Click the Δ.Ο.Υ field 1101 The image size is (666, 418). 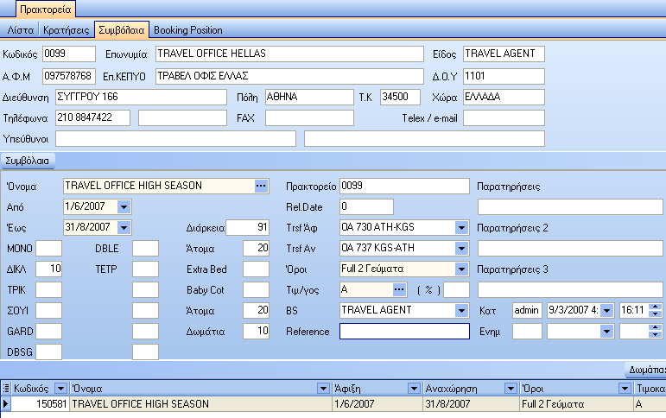pos(504,77)
